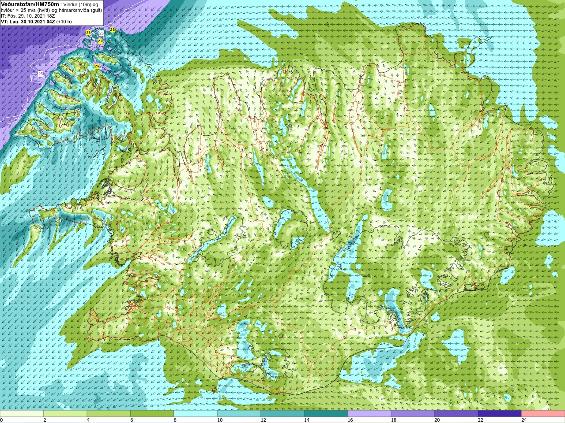Click the legend value 20
The height and width of the screenshot is (423, 565).
[x=437, y=420]
